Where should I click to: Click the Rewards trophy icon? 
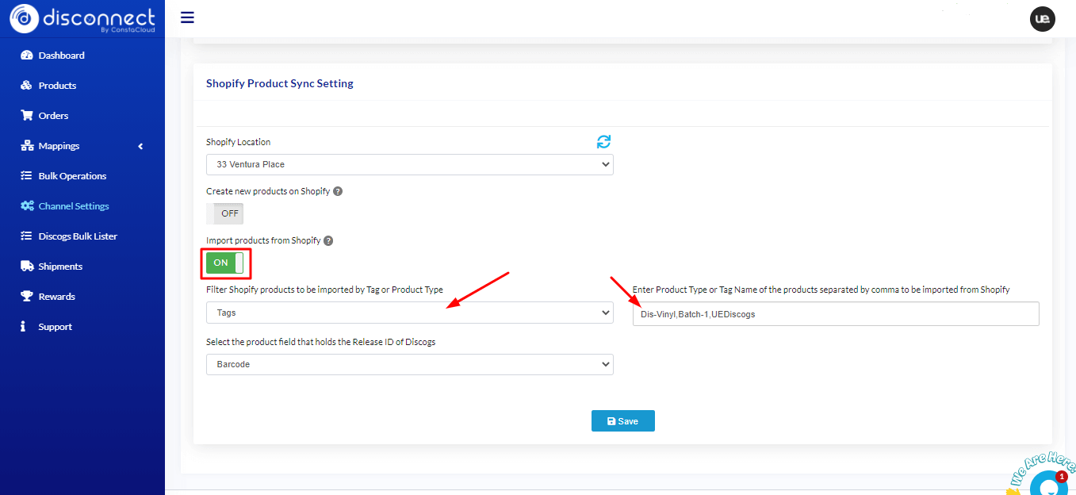click(26, 297)
